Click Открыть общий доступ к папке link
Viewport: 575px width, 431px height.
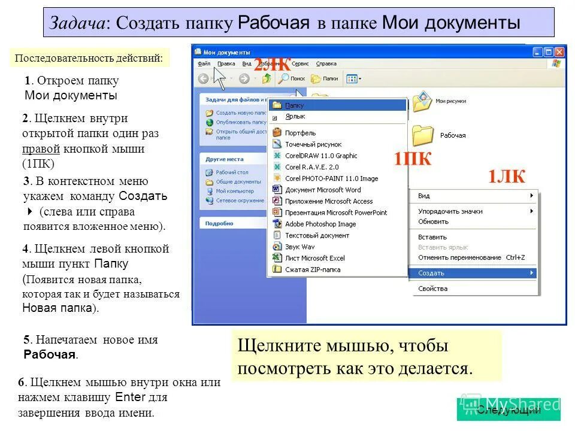coord(241,135)
